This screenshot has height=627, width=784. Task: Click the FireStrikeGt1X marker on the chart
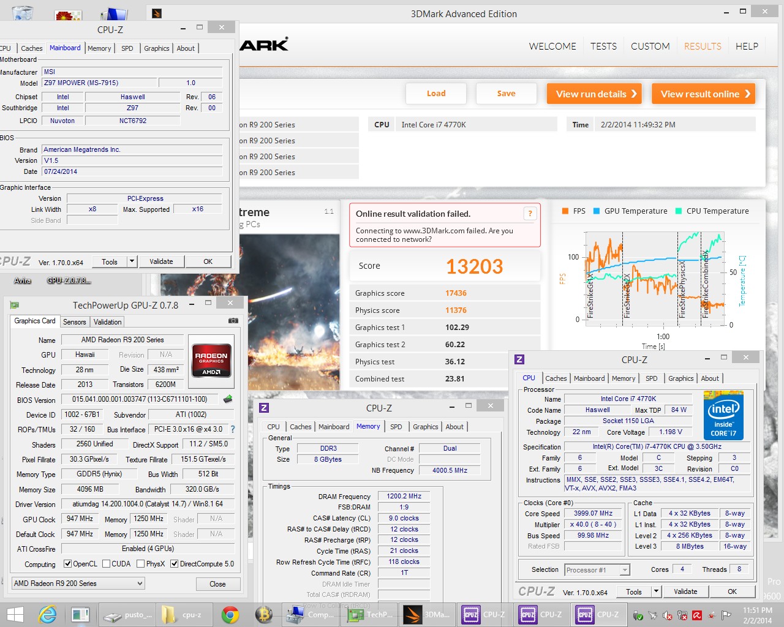point(590,296)
